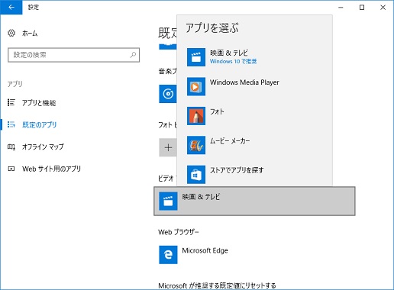Close the settings window

tap(383, 8)
